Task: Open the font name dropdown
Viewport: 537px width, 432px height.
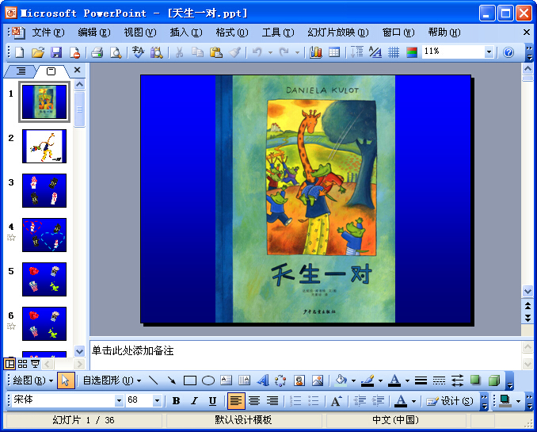Action: tap(119, 400)
